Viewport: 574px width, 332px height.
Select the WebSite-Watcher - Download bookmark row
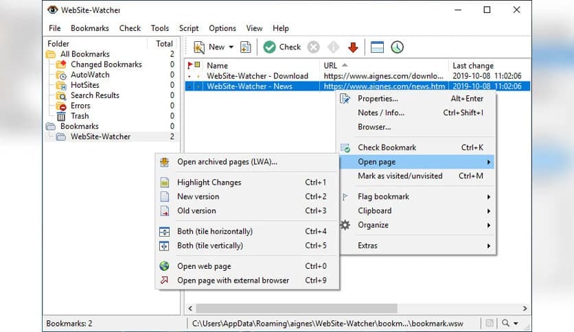(x=357, y=75)
